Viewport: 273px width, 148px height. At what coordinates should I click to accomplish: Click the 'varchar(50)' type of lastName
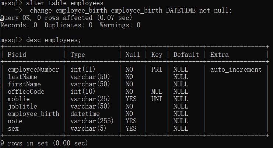pos(90,77)
